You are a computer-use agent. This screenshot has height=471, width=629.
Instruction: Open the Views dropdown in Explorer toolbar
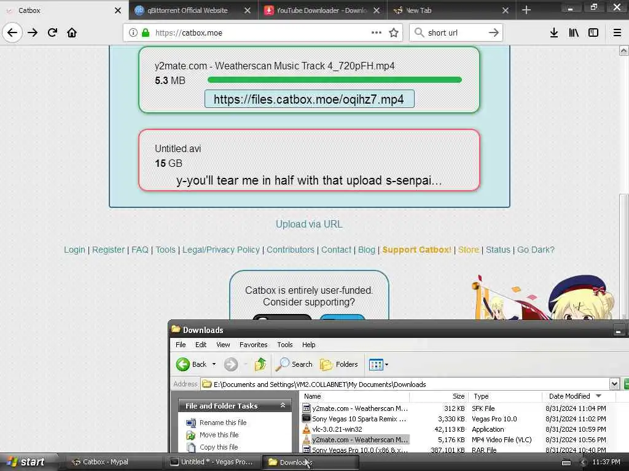pos(378,364)
